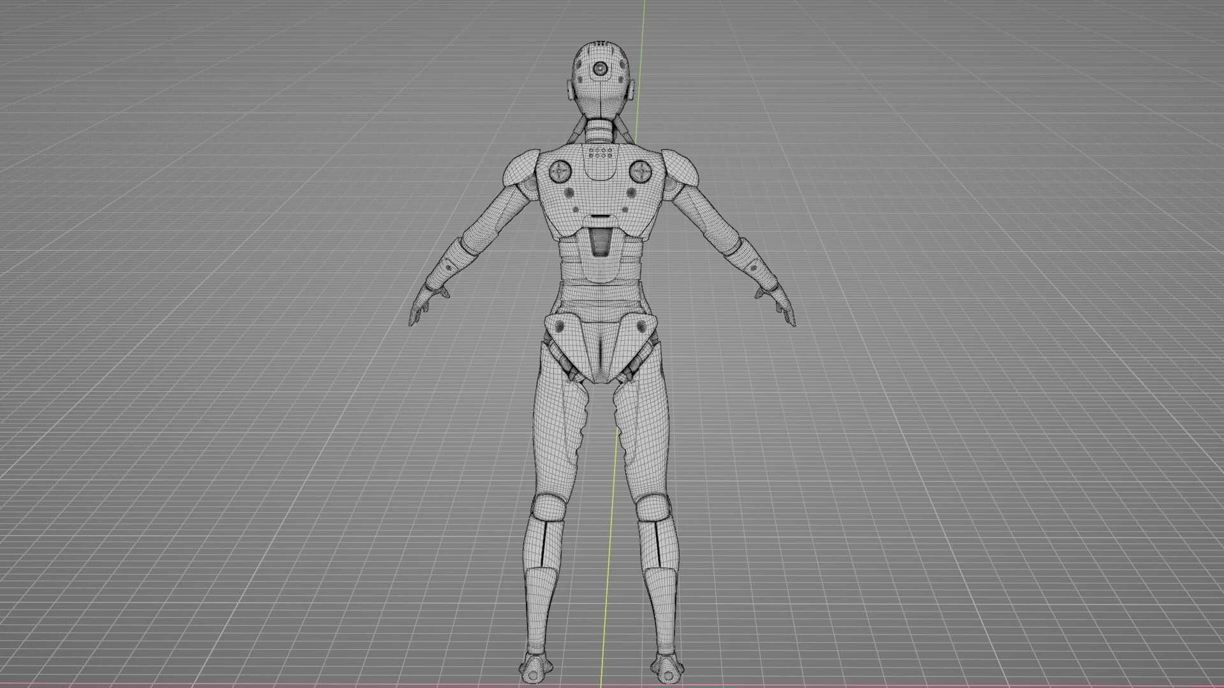Select the robot's right ear piece
Viewport: 1224px width, 688px height.
tap(630, 92)
